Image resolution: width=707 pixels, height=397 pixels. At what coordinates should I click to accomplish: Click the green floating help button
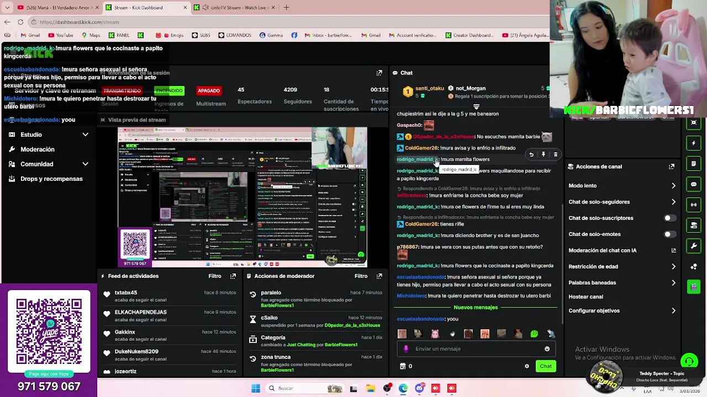coord(689,362)
